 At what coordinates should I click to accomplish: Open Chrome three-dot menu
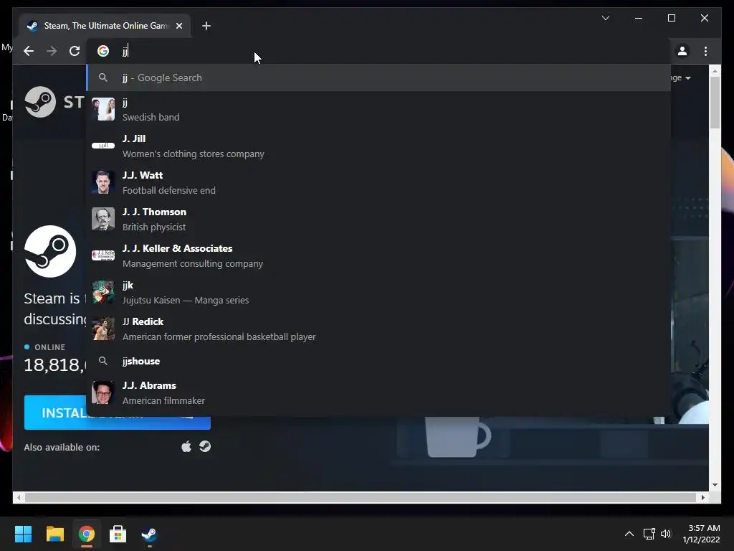click(705, 51)
